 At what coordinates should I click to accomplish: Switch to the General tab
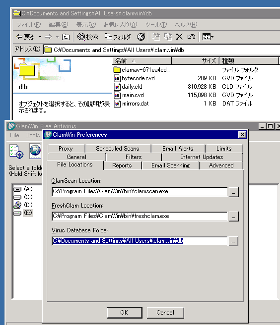pyautogui.click(x=76, y=157)
